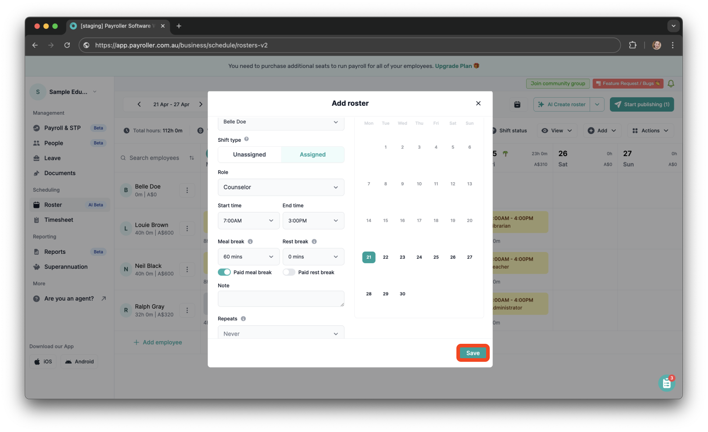
Task: Click the calendar icon beside AI Create roster
Action: pyautogui.click(x=518, y=104)
